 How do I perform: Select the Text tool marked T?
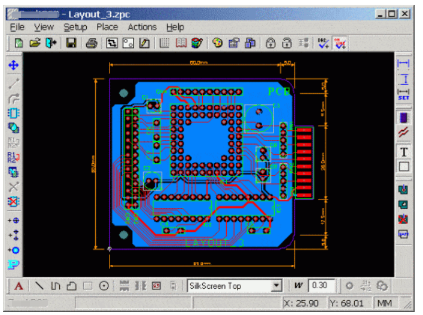(x=404, y=152)
